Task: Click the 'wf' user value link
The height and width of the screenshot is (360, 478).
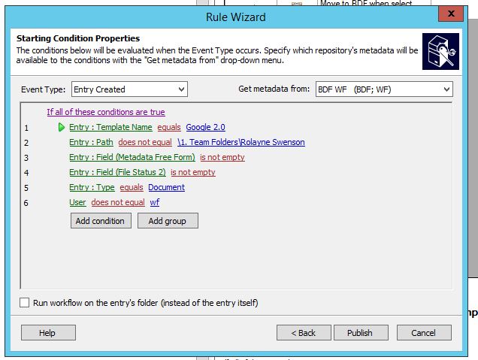Action: [x=155, y=202]
